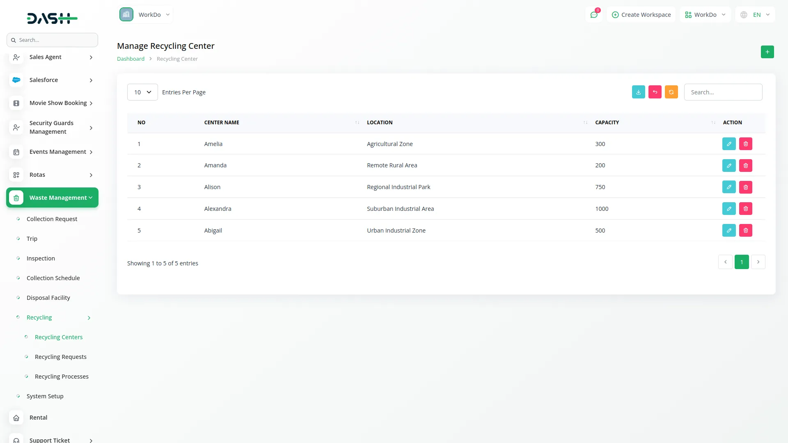Go to Dashboard breadcrumb link
788x443 pixels.
pos(131,59)
